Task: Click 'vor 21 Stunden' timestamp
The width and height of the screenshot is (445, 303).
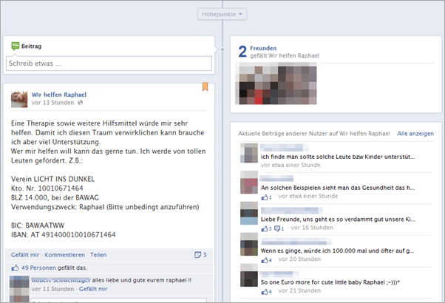Action: [299, 290]
